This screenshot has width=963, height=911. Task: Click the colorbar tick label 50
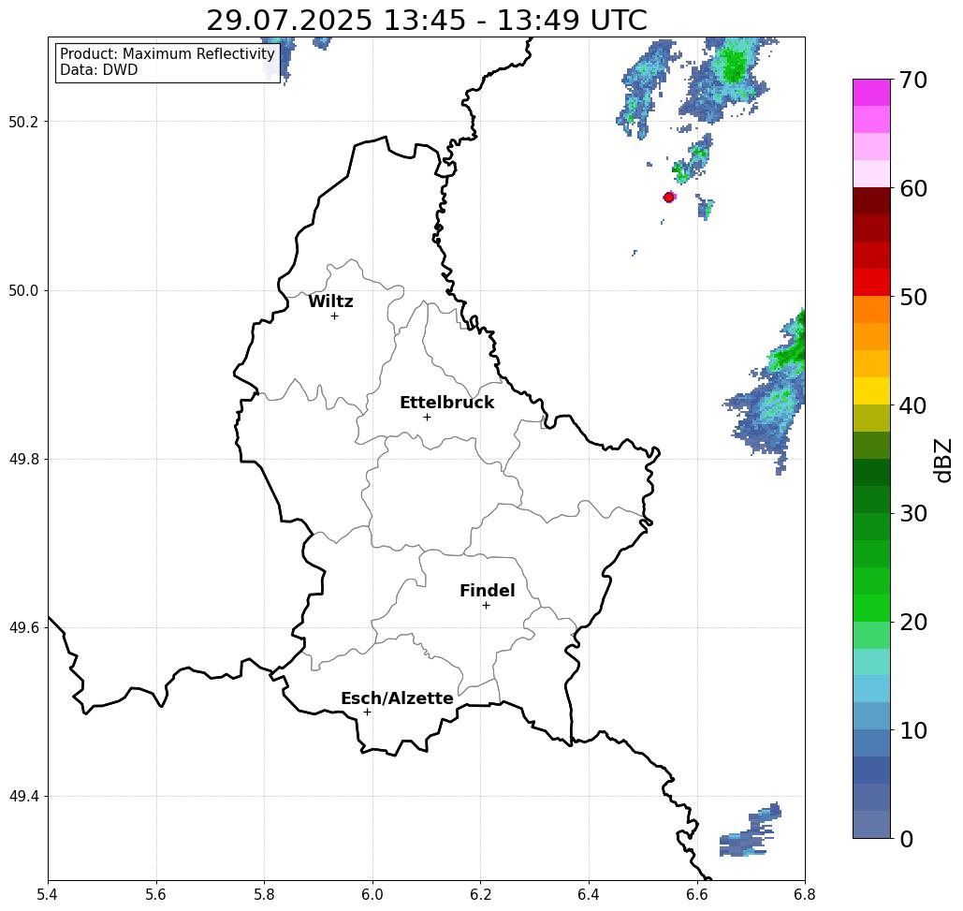913,298
